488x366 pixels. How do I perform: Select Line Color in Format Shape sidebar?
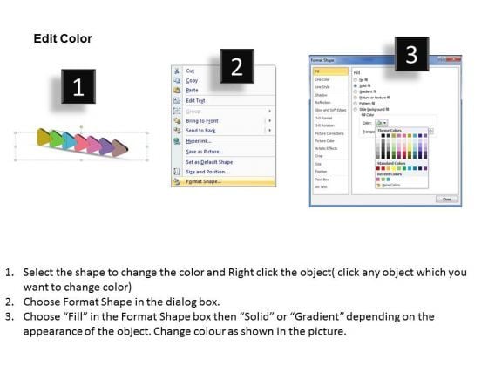tap(322, 79)
